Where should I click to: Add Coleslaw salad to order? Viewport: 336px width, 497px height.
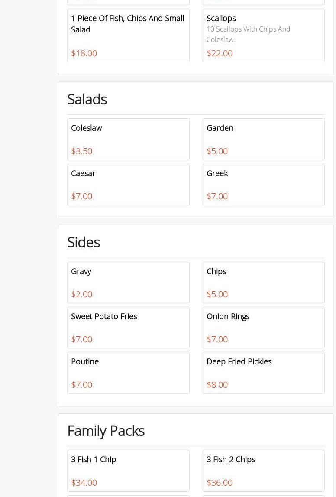point(128,139)
